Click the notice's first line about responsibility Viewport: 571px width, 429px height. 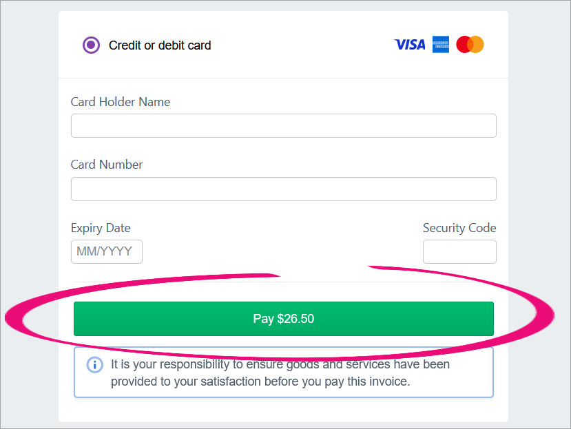[280, 364]
